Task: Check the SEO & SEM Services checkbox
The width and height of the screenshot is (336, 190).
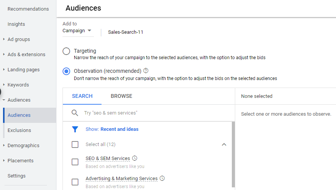Action: pyautogui.click(x=75, y=162)
